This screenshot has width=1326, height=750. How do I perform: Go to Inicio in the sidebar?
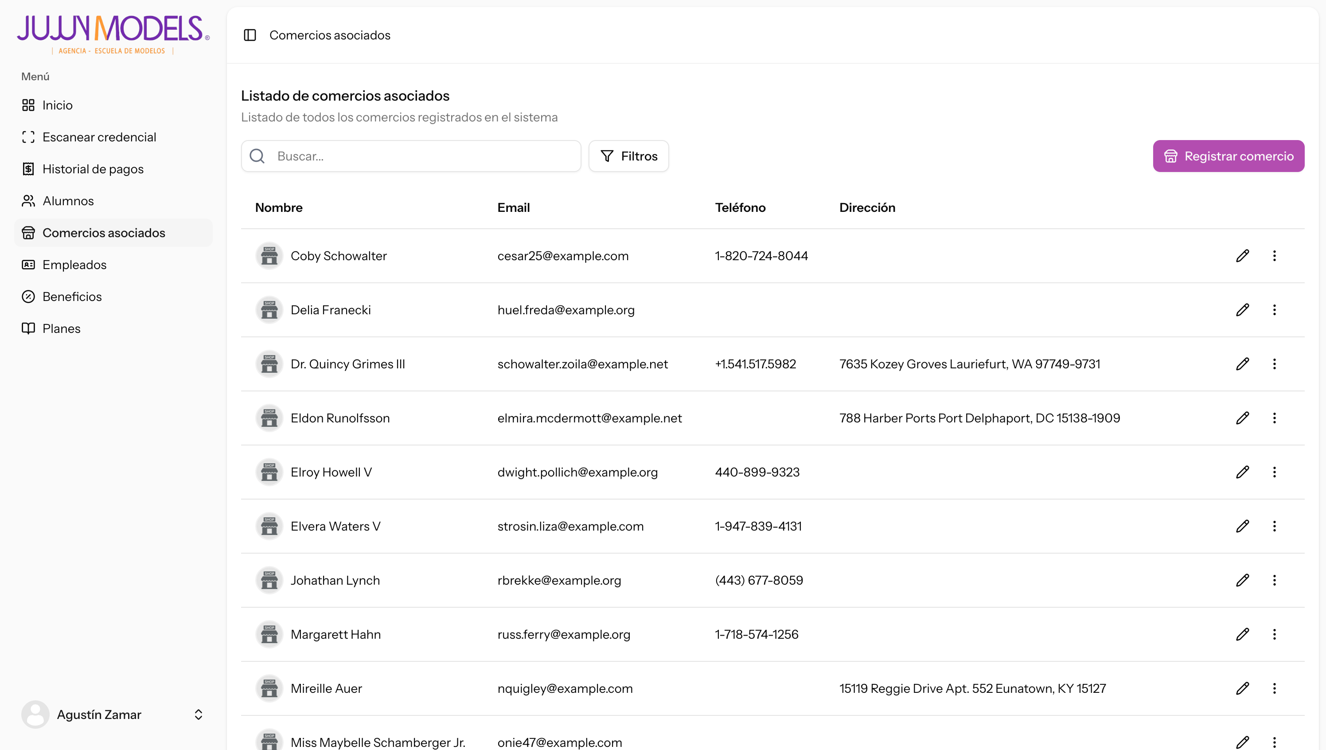pos(57,105)
